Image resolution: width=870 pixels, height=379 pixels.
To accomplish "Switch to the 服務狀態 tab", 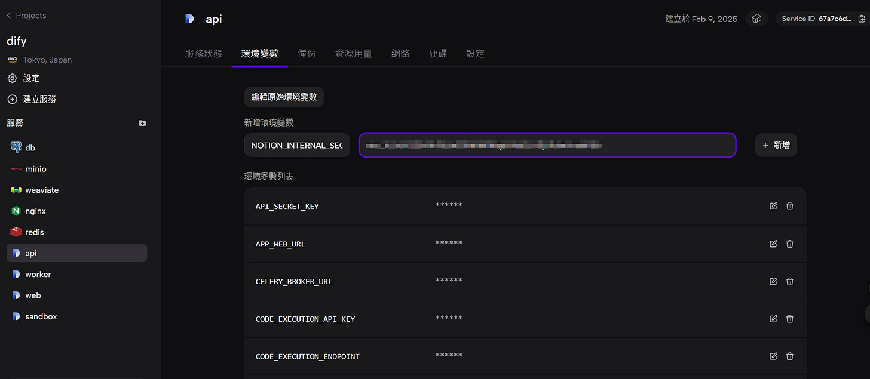I will 203,53.
